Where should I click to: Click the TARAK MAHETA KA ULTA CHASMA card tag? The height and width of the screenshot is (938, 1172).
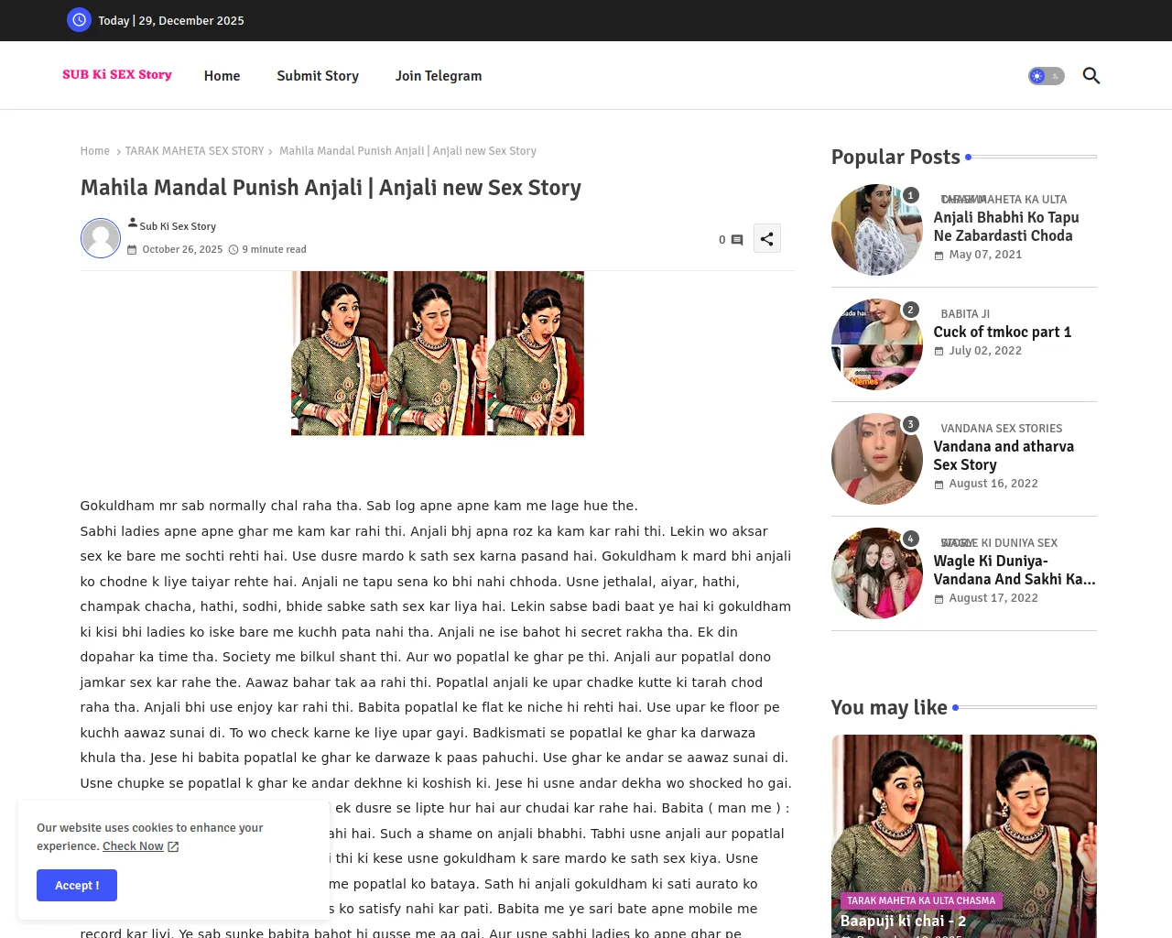[x=921, y=900]
